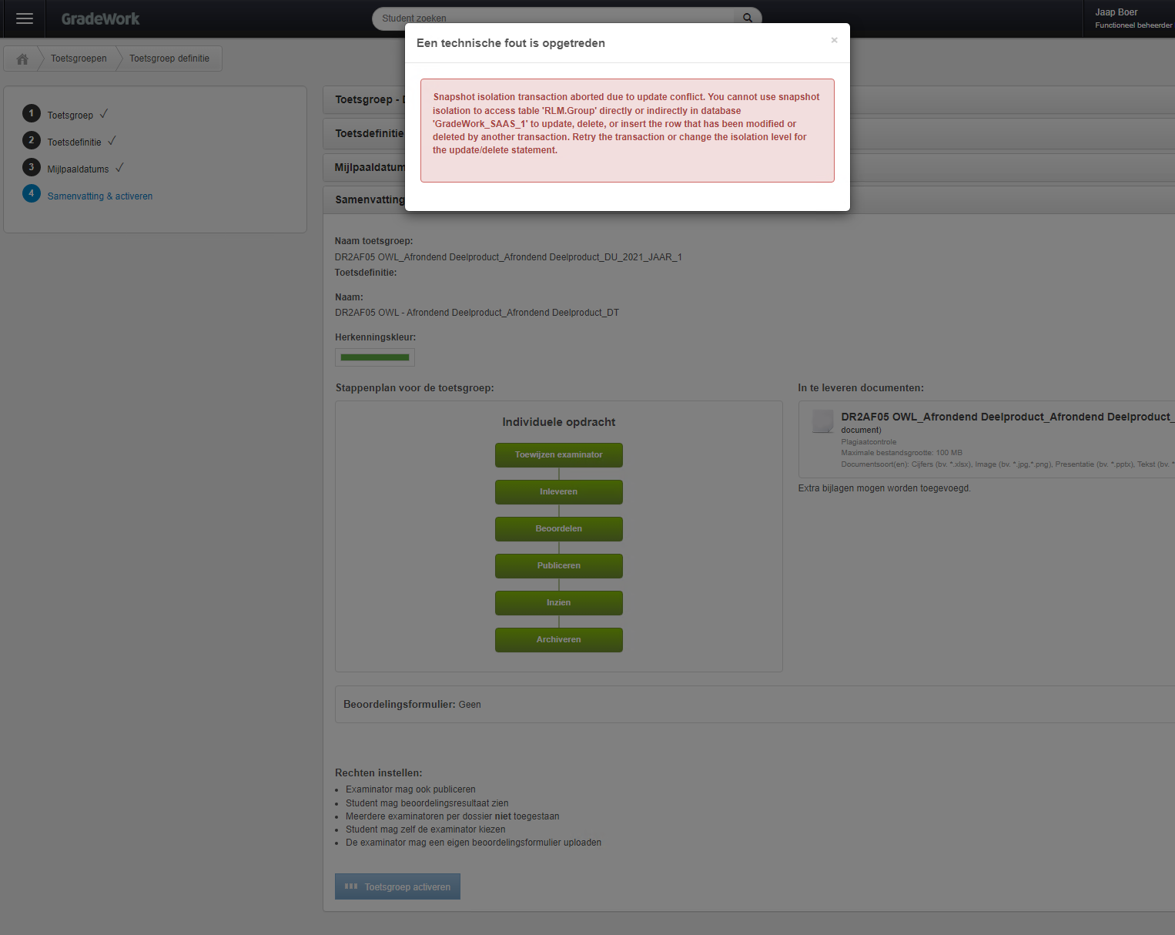The width and height of the screenshot is (1175, 935).
Task: Click 'Rechten instellen:' heading
Action: [378, 773]
